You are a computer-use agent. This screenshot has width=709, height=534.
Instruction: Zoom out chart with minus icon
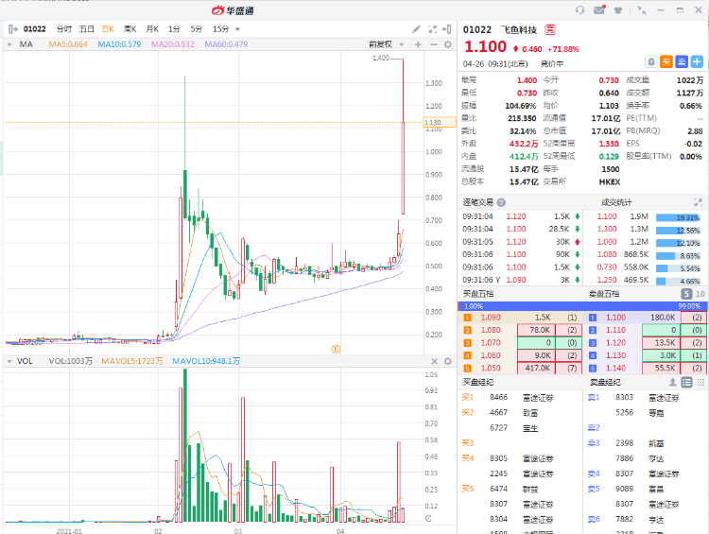pos(433,44)
